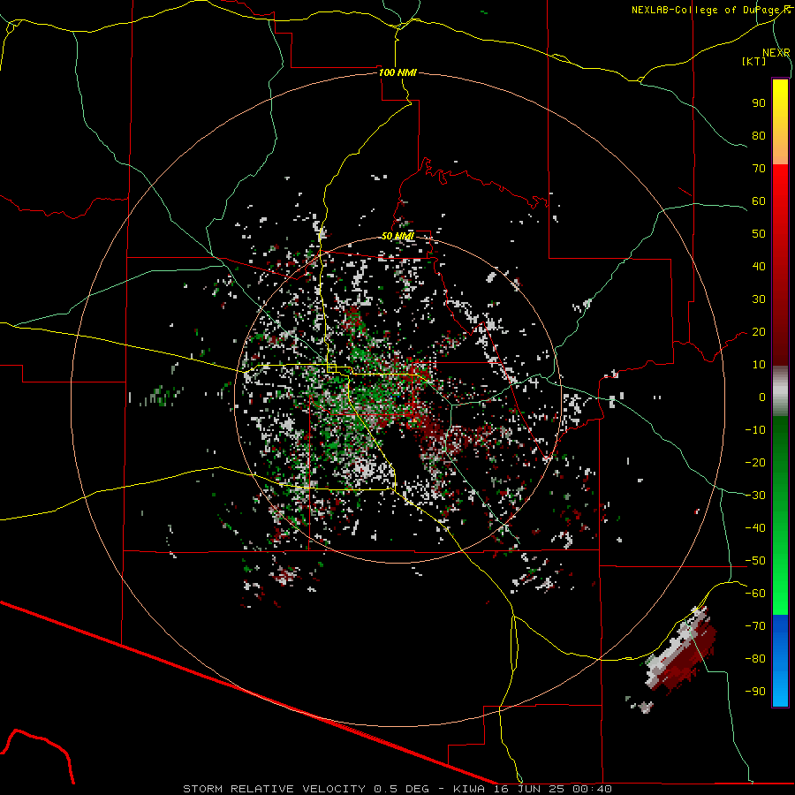Select the -60 scale value

click(755, 594)
